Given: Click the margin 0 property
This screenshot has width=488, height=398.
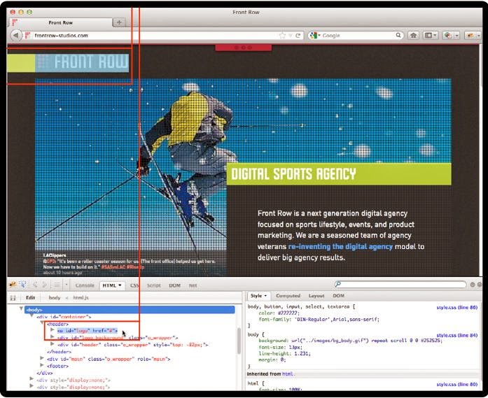Looking at the screenshot, I should 272,360.
